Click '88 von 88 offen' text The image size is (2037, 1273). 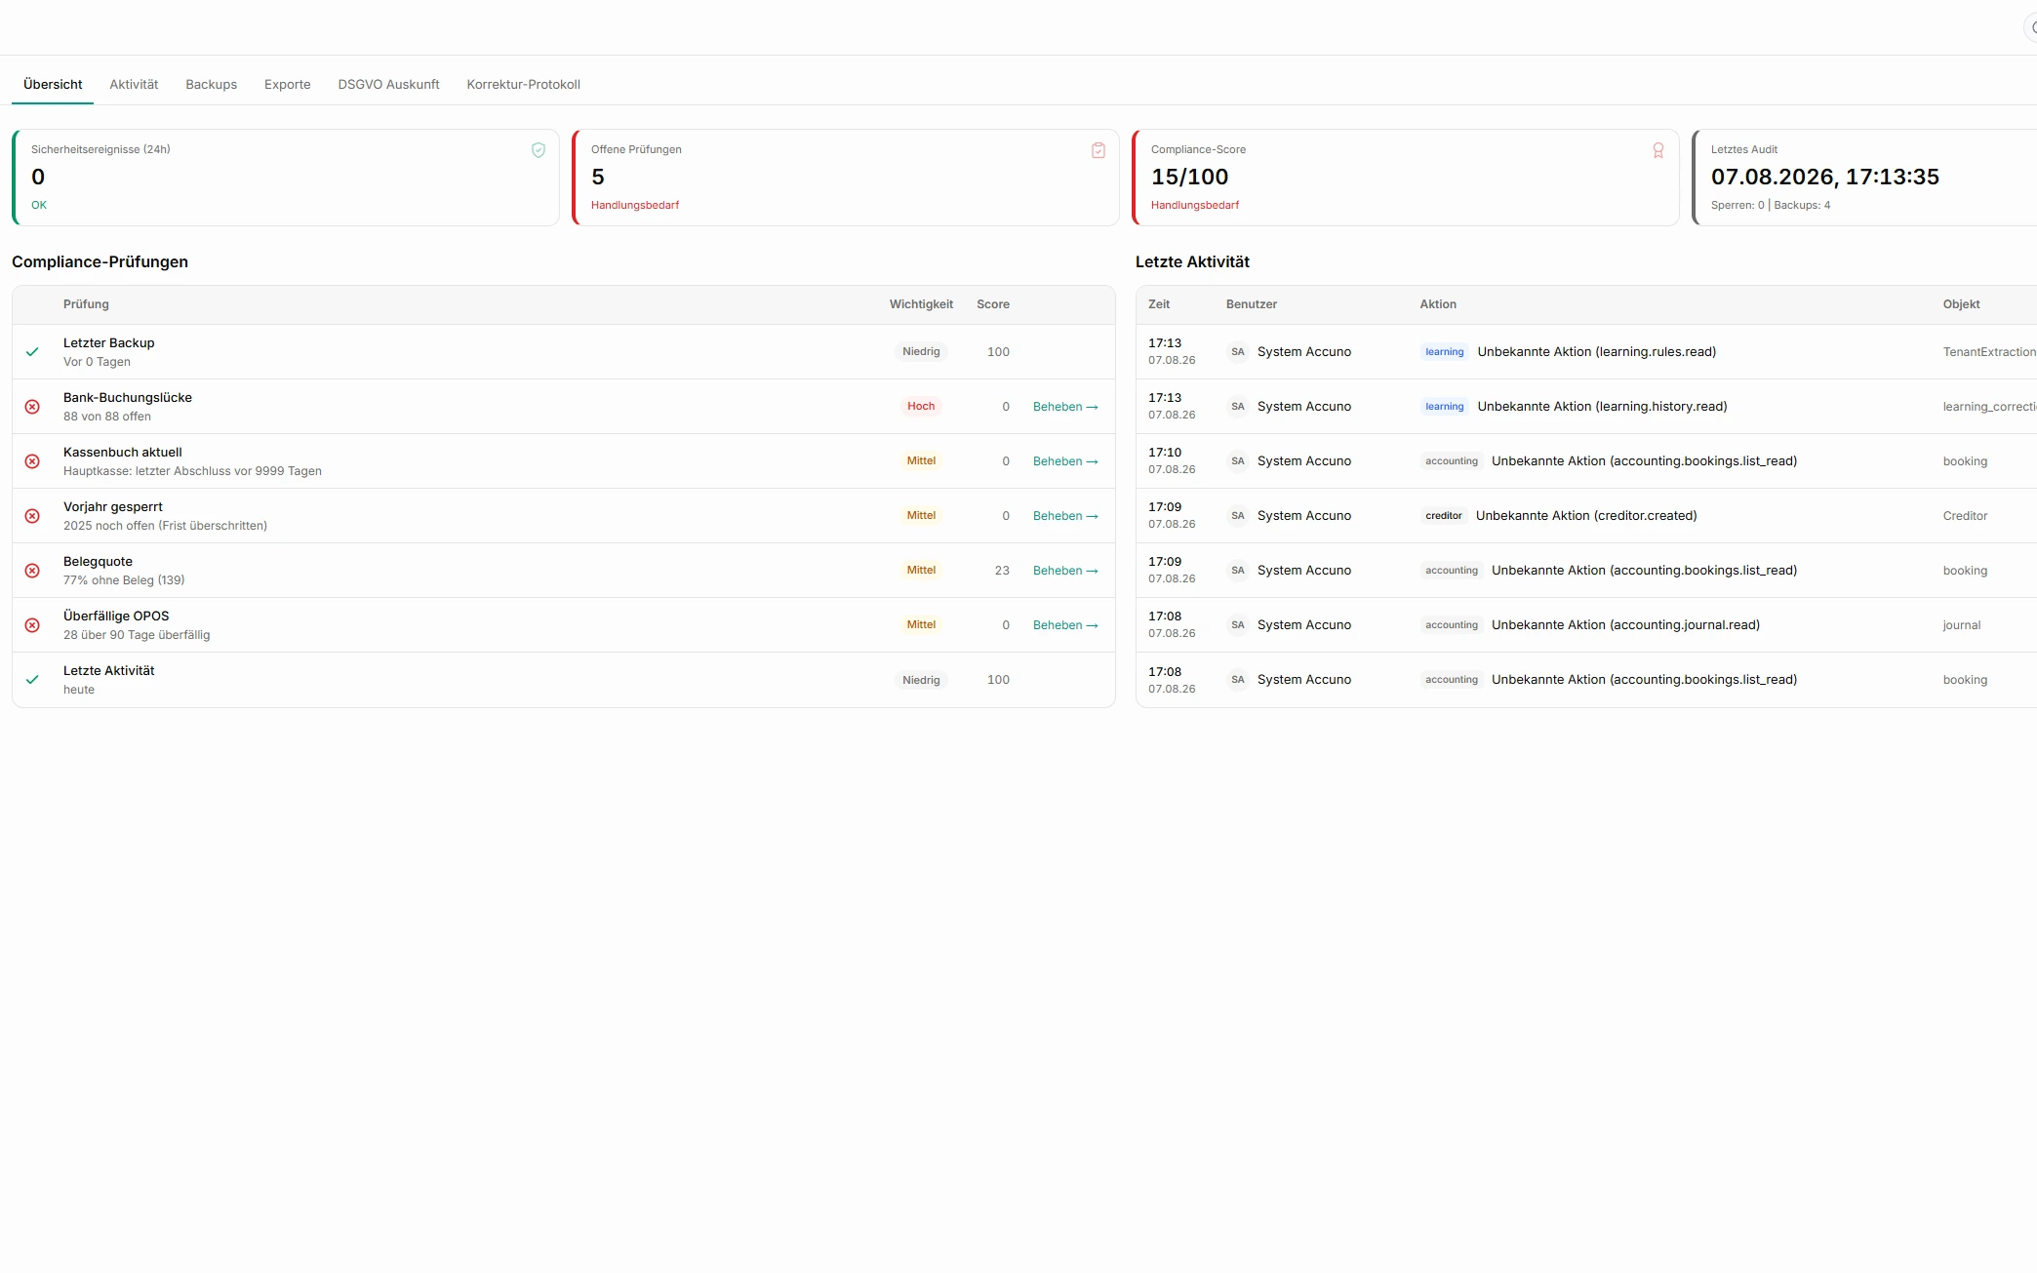point(107,417)
